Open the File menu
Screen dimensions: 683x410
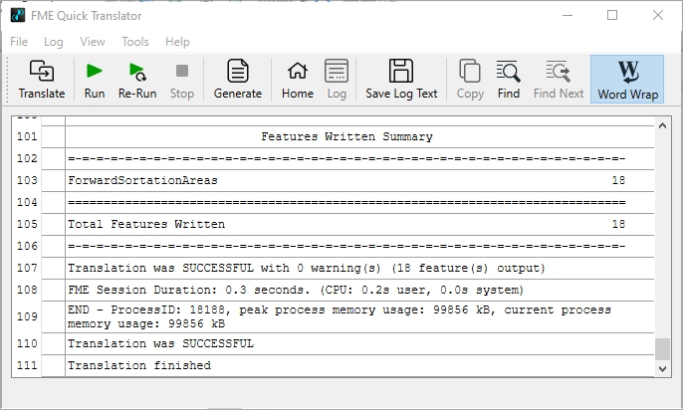pos(19,42)
